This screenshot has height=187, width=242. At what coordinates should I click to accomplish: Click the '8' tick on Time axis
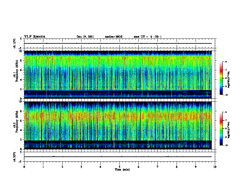click(x=177, y=167)
